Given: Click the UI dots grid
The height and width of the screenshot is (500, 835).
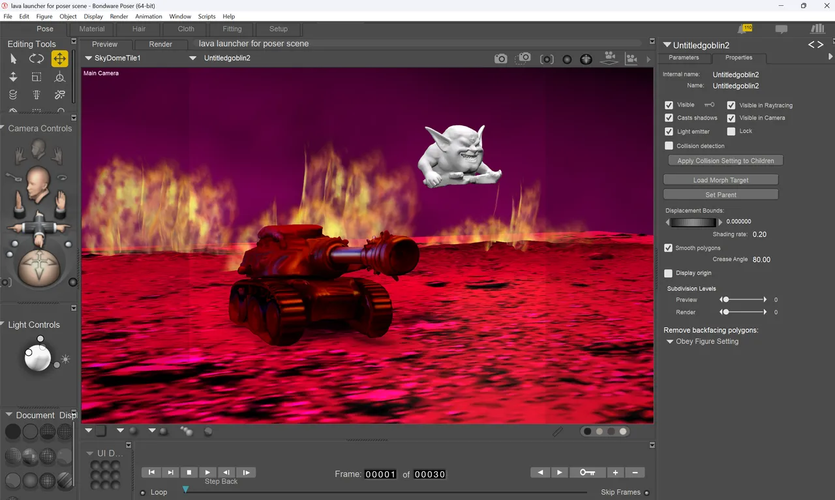Looking at the screenshot, I should click(x=105, y=475).
